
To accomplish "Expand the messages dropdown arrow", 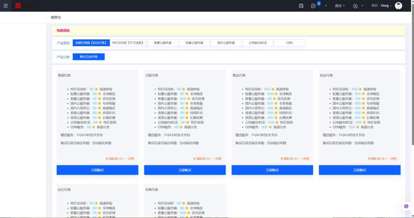I will pyautogui.click(x=326, y=6).
